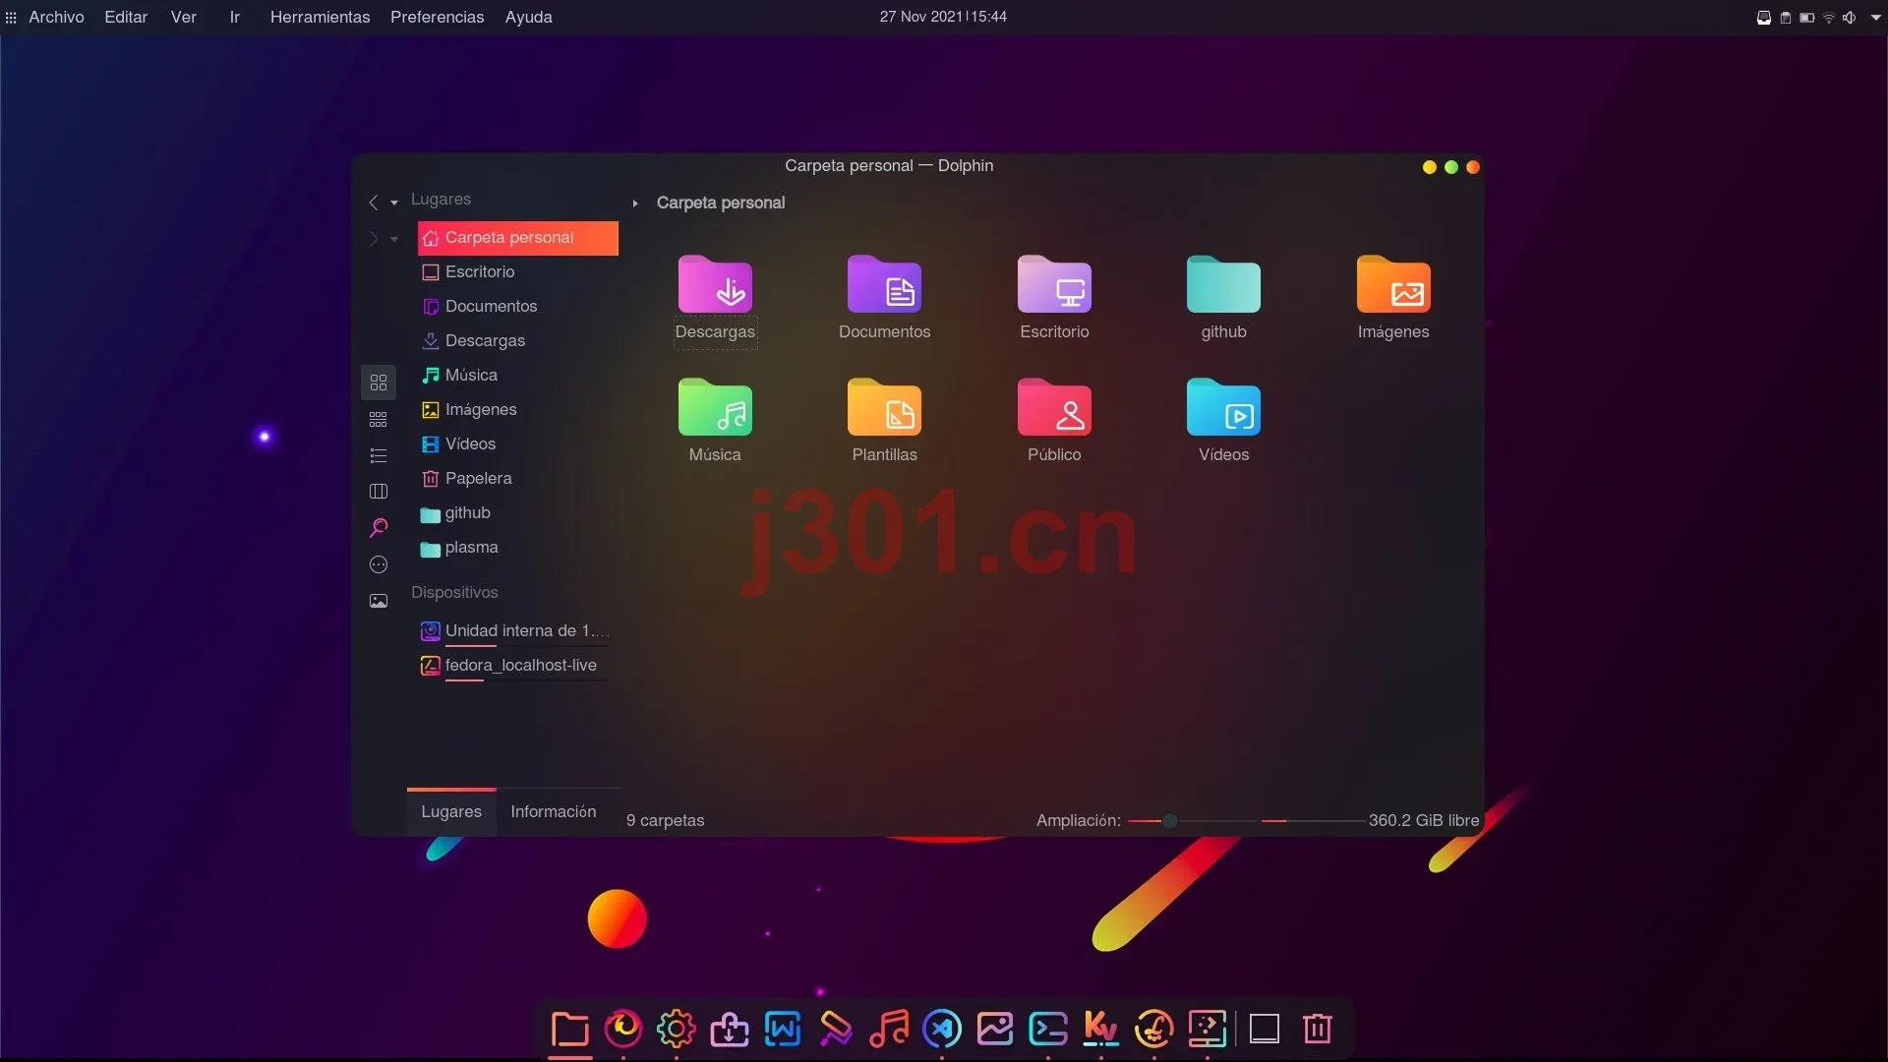Open Papelera in the places panel
The height and width of the screenshot is (1062, 1888).
518,479
